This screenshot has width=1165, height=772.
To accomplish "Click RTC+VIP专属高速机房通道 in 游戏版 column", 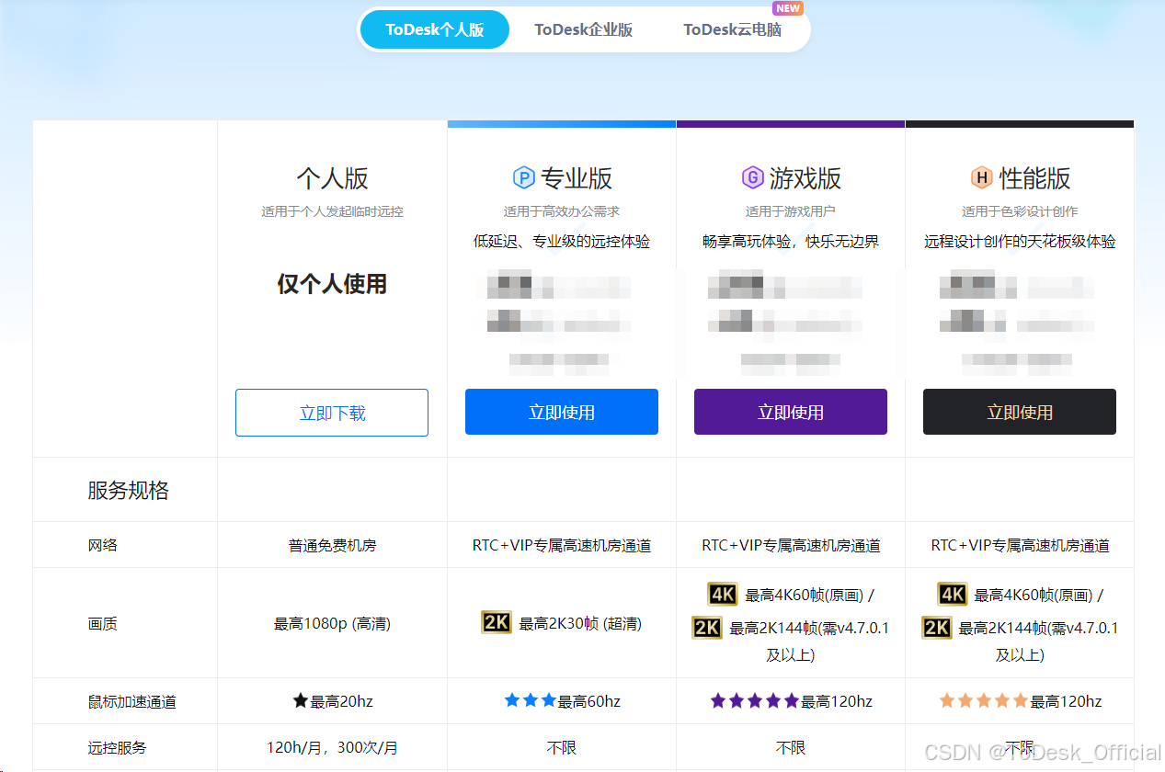I will [x=791, y=545].
